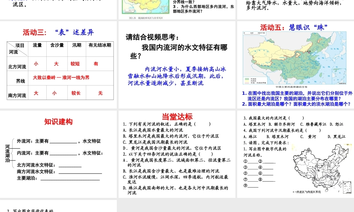The image size is (354, 212).
Task: Click the 中国主要河流和湖泊分布 map caption
Action: tap(291, 87)
